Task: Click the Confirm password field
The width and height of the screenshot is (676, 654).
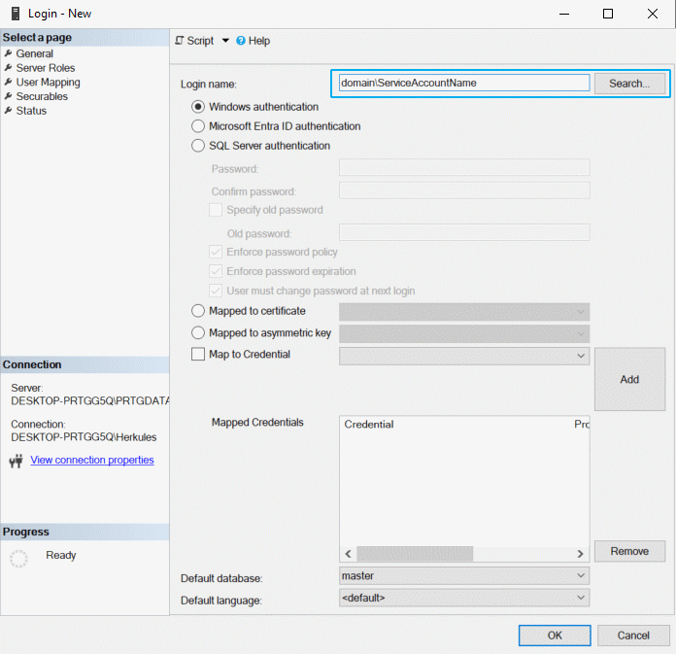Action: point(464,190)
